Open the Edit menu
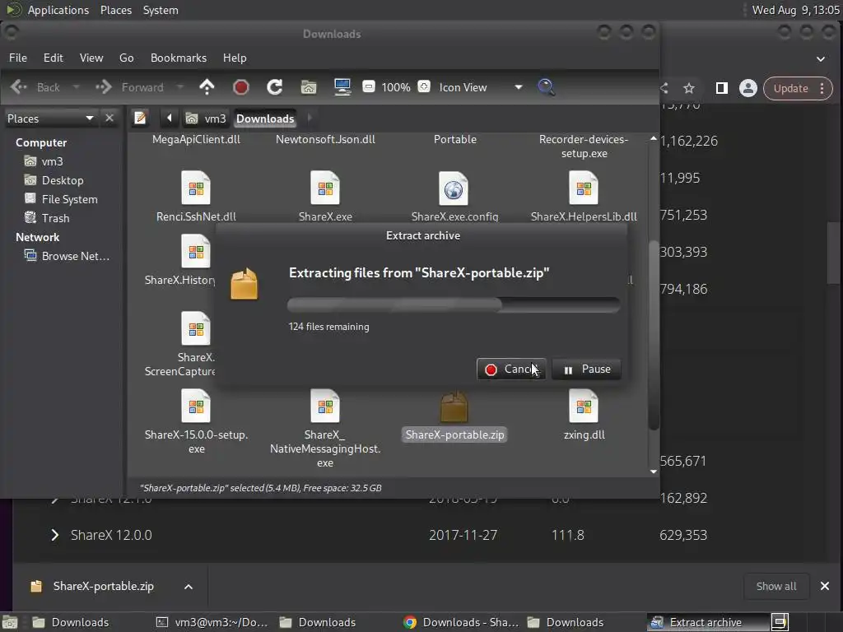 [54, 58]
